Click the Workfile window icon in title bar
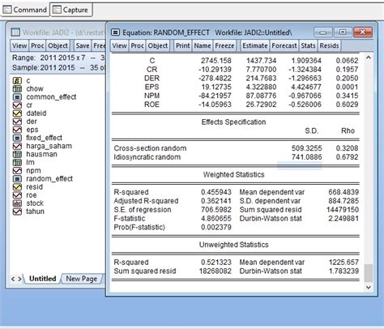The height and width of the screenshot is (329, 384). [x=15, y=32]
